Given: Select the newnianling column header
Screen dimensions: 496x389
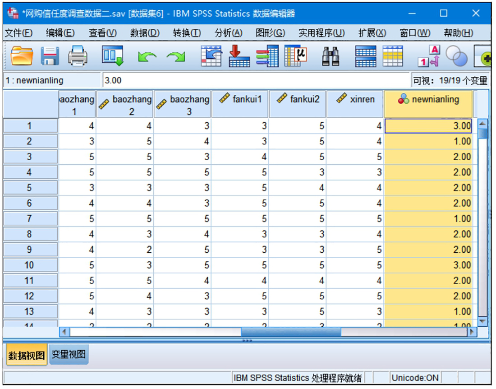Looking at the screenshot, I should click(x=428, y=104).
